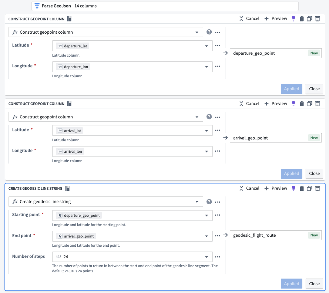Image resolution: width=329 pixels, height=293 pixels.
Task: Close the arrival geopoint column card
Action: coord(314,174)
